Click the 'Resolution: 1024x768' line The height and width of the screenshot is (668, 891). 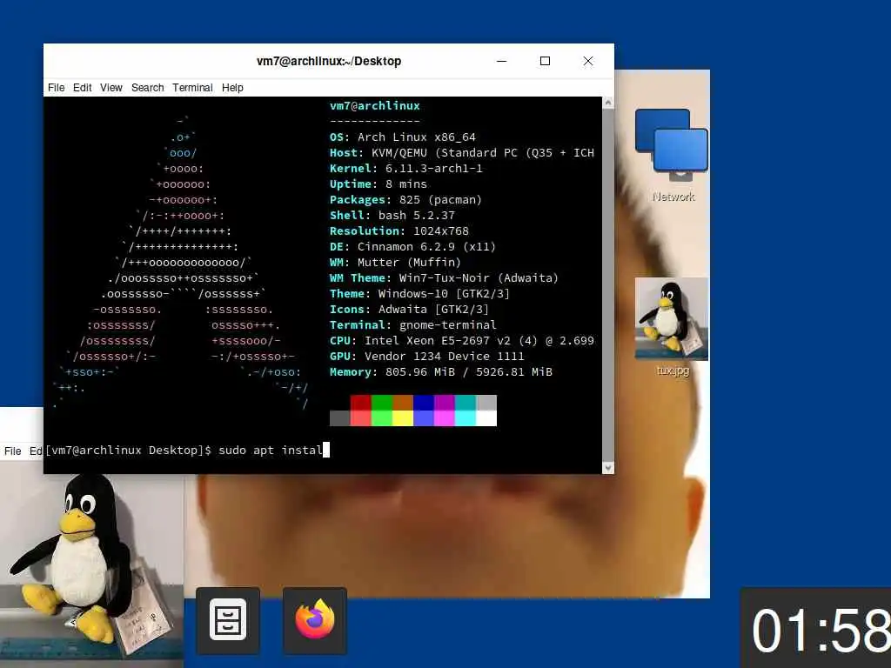(399, 230)
